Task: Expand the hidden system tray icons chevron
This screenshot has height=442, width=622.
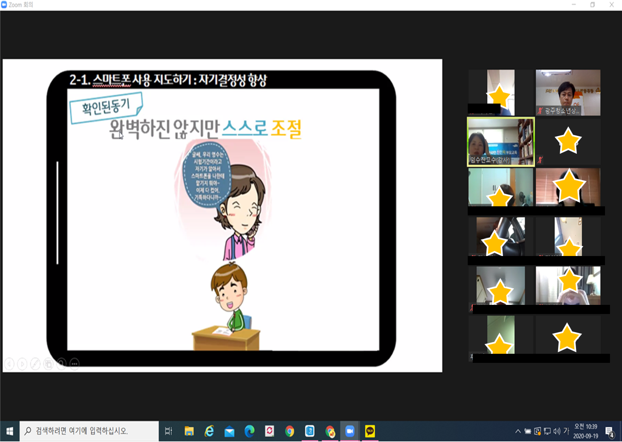Action: (x=518, y=431)
